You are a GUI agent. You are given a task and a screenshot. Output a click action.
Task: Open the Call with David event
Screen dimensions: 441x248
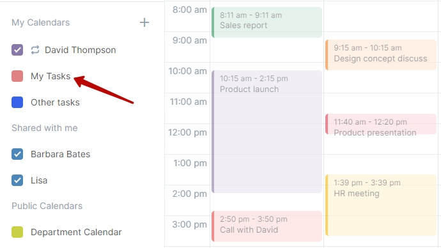pyautogui.click(x=267, y=226)
